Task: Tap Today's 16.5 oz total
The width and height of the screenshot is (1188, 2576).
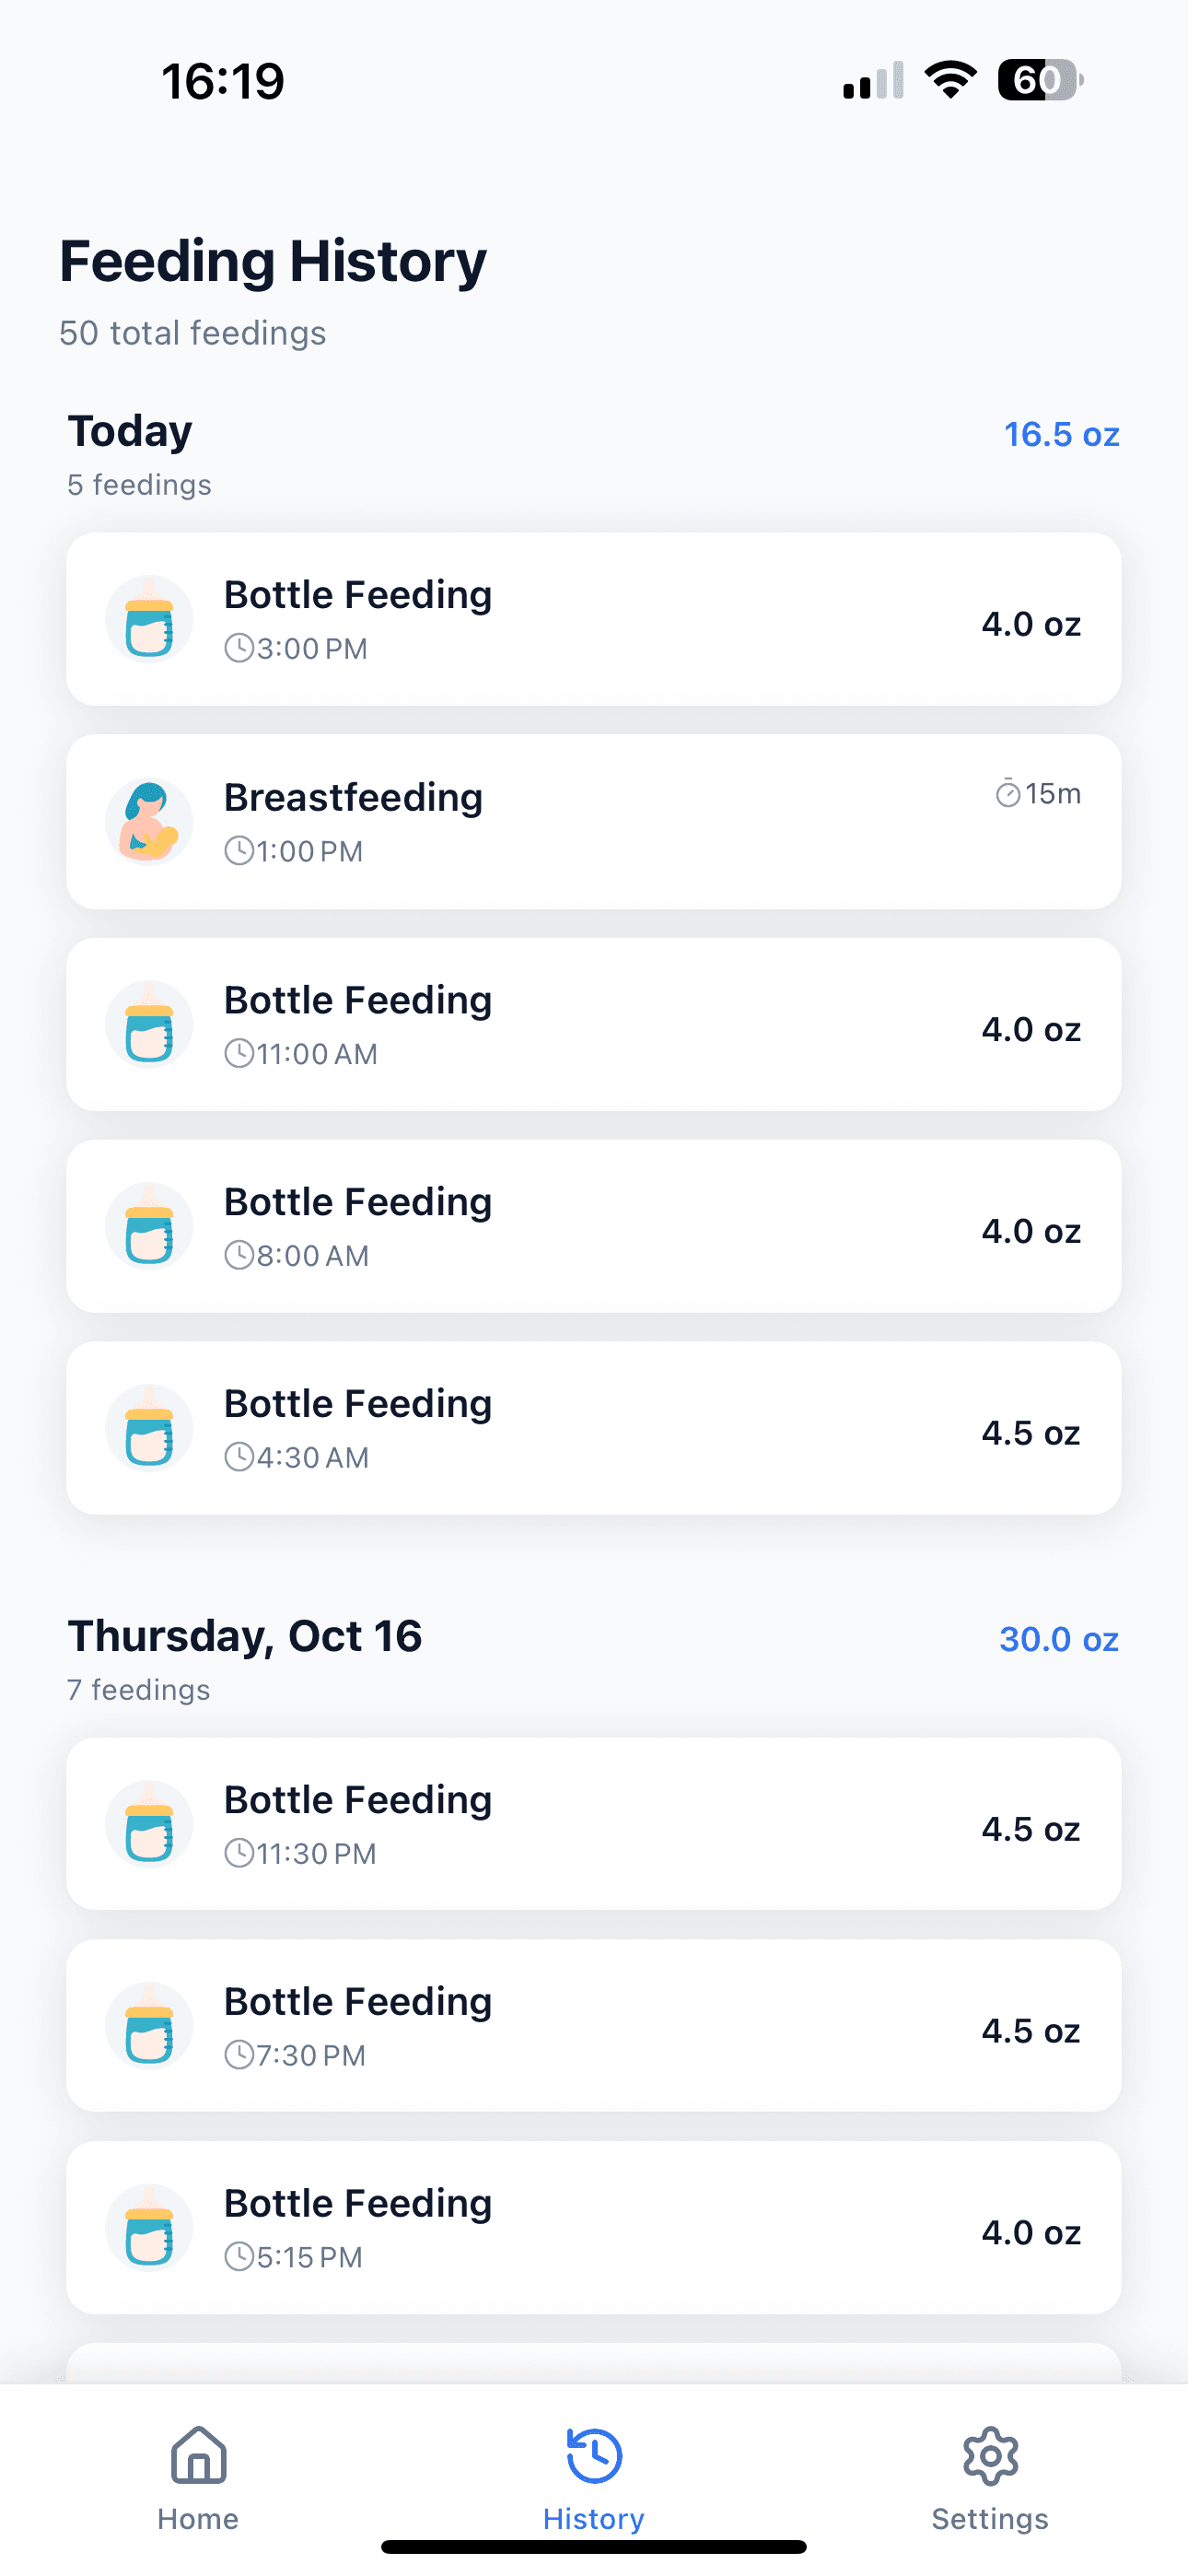Action: click(x=1061, y=435)
